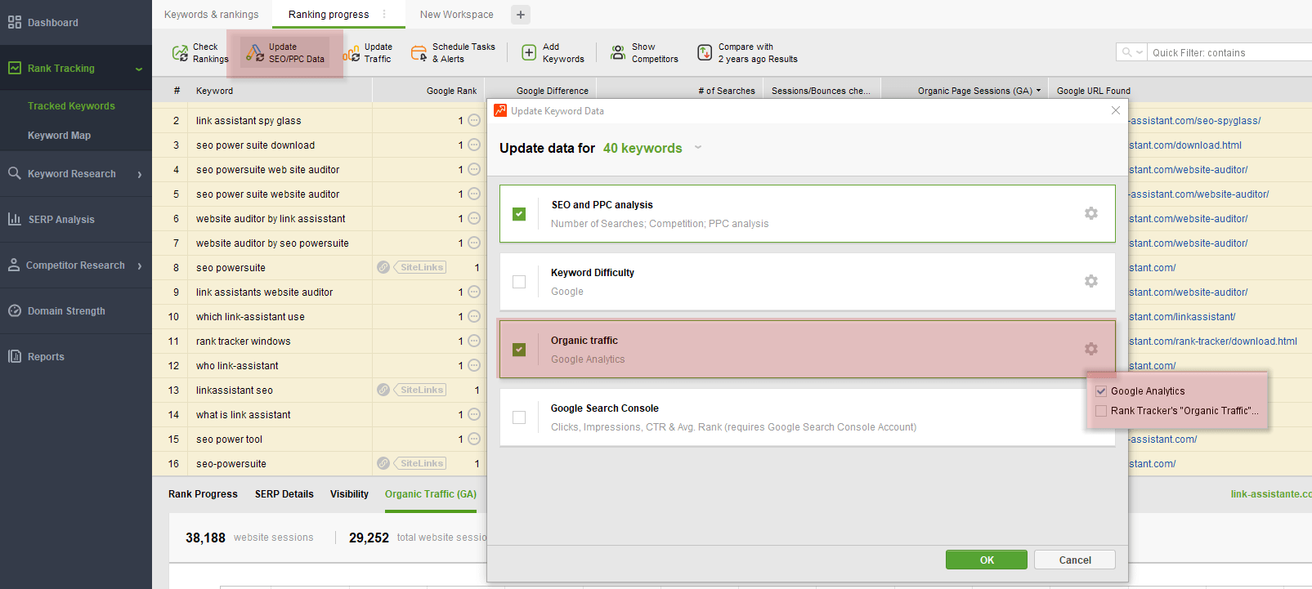Sort by Google Difference column header
The height and width of the screenshot is (589, 1312).
552,91
